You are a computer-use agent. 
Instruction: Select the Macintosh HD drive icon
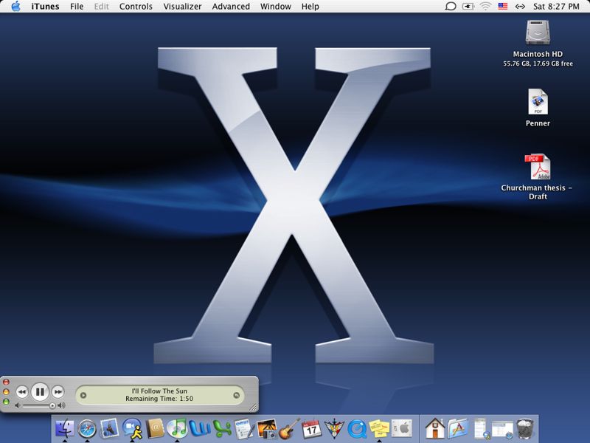pos(538,32)
